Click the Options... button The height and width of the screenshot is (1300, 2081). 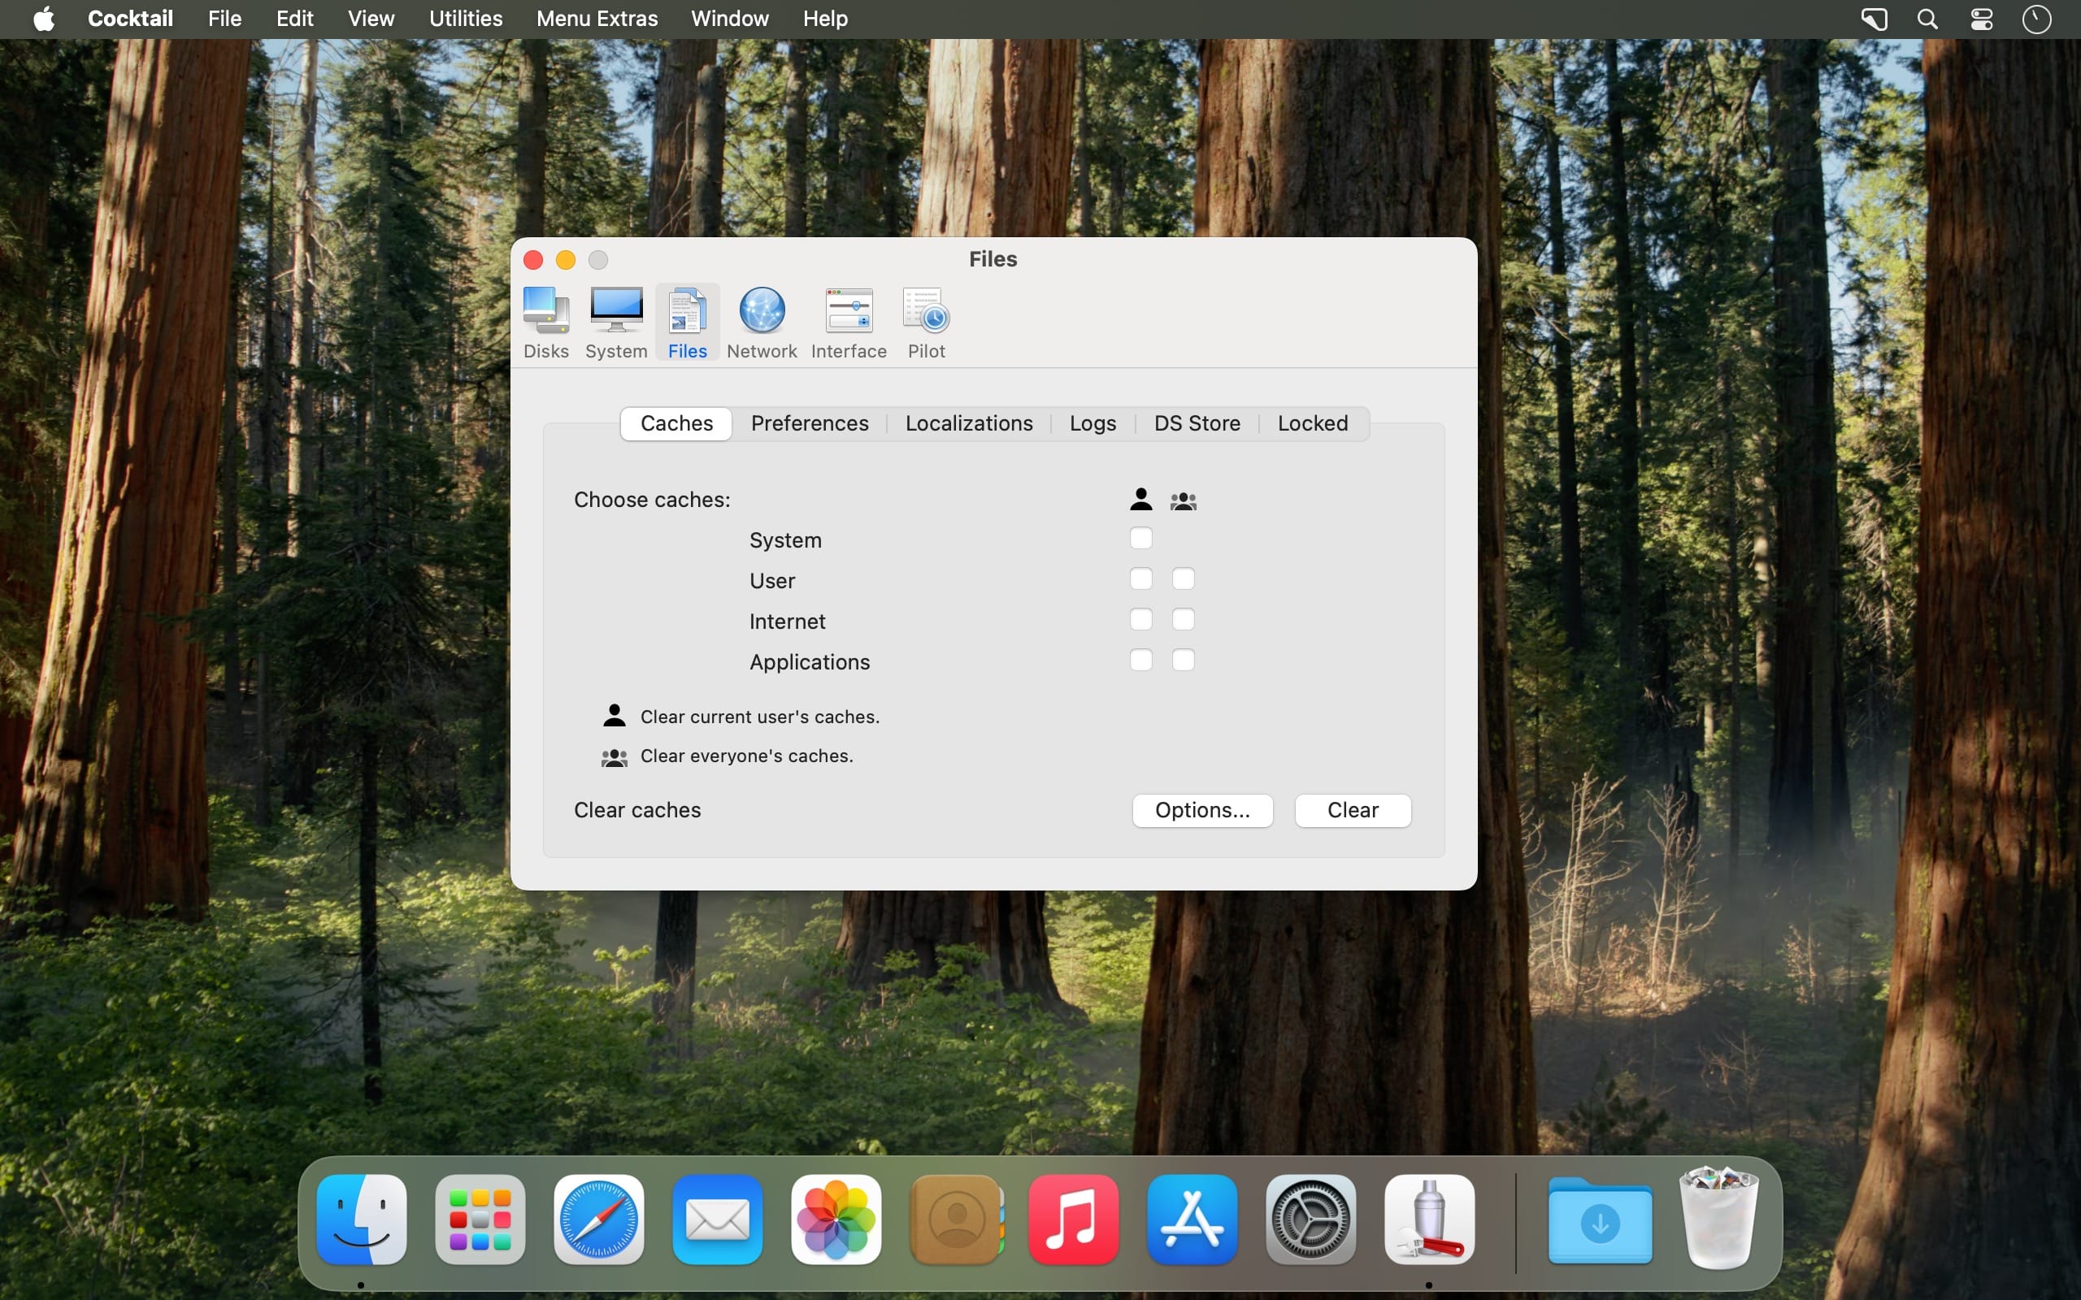(1202, 810)
